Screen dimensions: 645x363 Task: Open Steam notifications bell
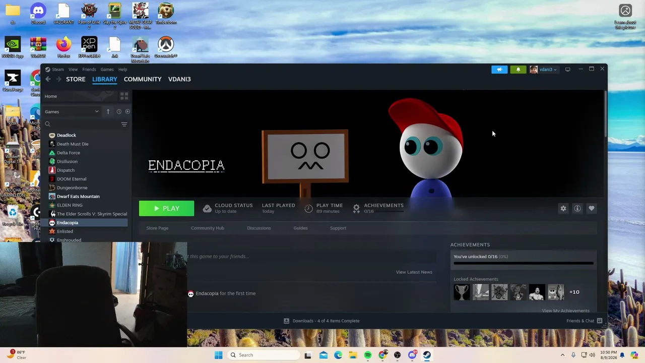click(518, 70)
